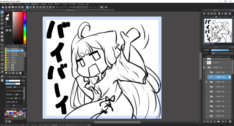Viewport: 234px width, 126px height.
Task: Click the Navigator zoom slider handle
Action: [x=216, y=17]
